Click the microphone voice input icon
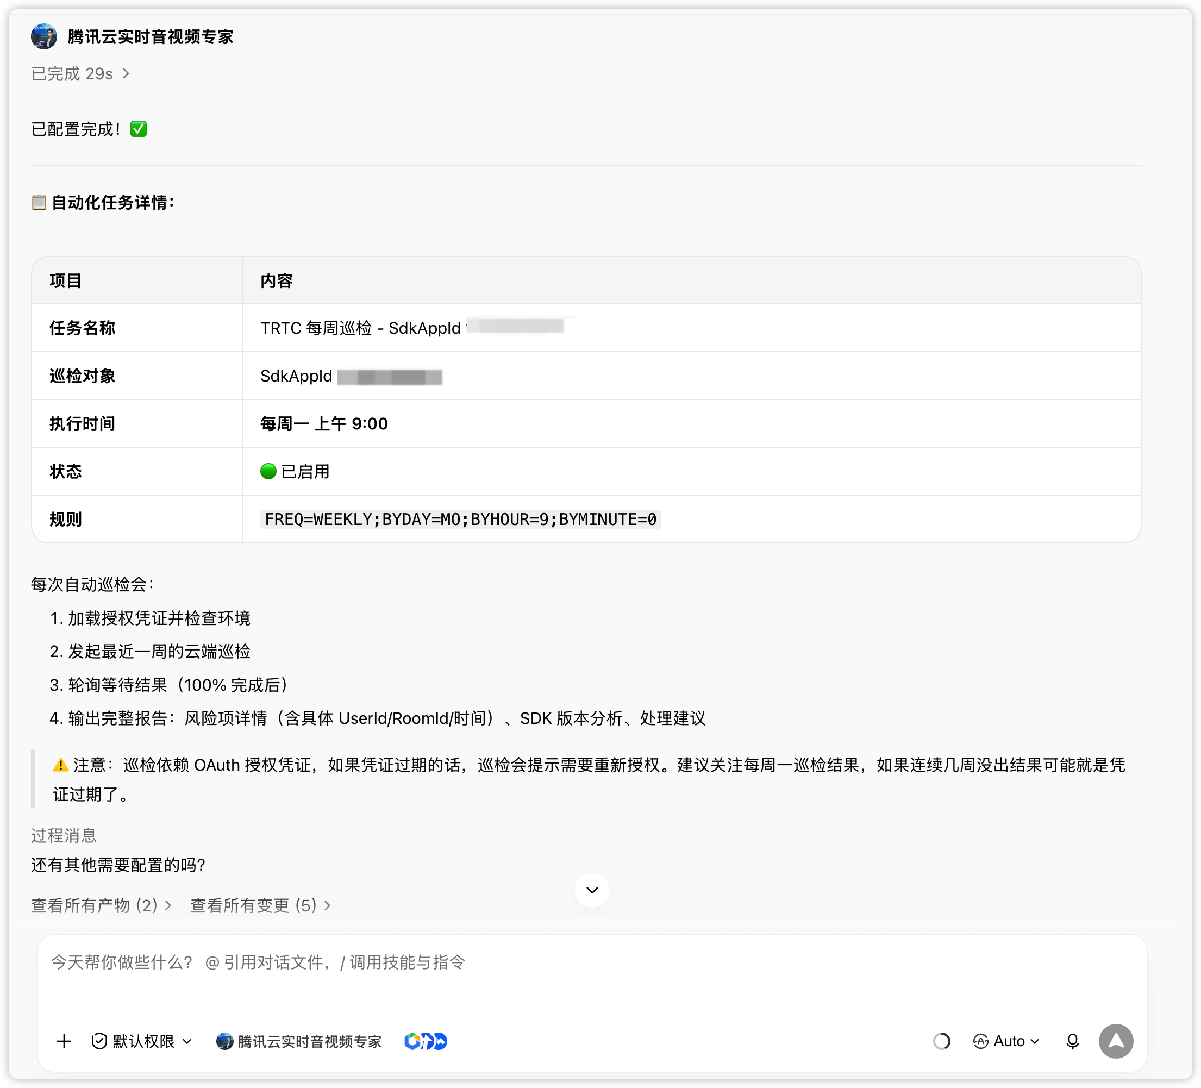Screen dimensions: 1201x1088 coord(1072,1041)
